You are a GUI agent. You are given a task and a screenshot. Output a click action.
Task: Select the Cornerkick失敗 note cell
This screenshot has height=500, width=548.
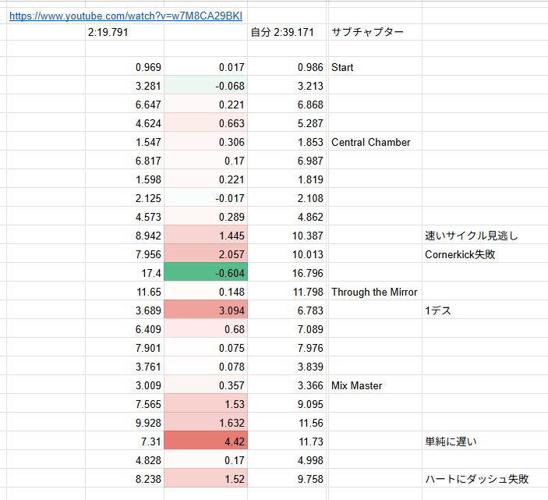tap(485, 254)
